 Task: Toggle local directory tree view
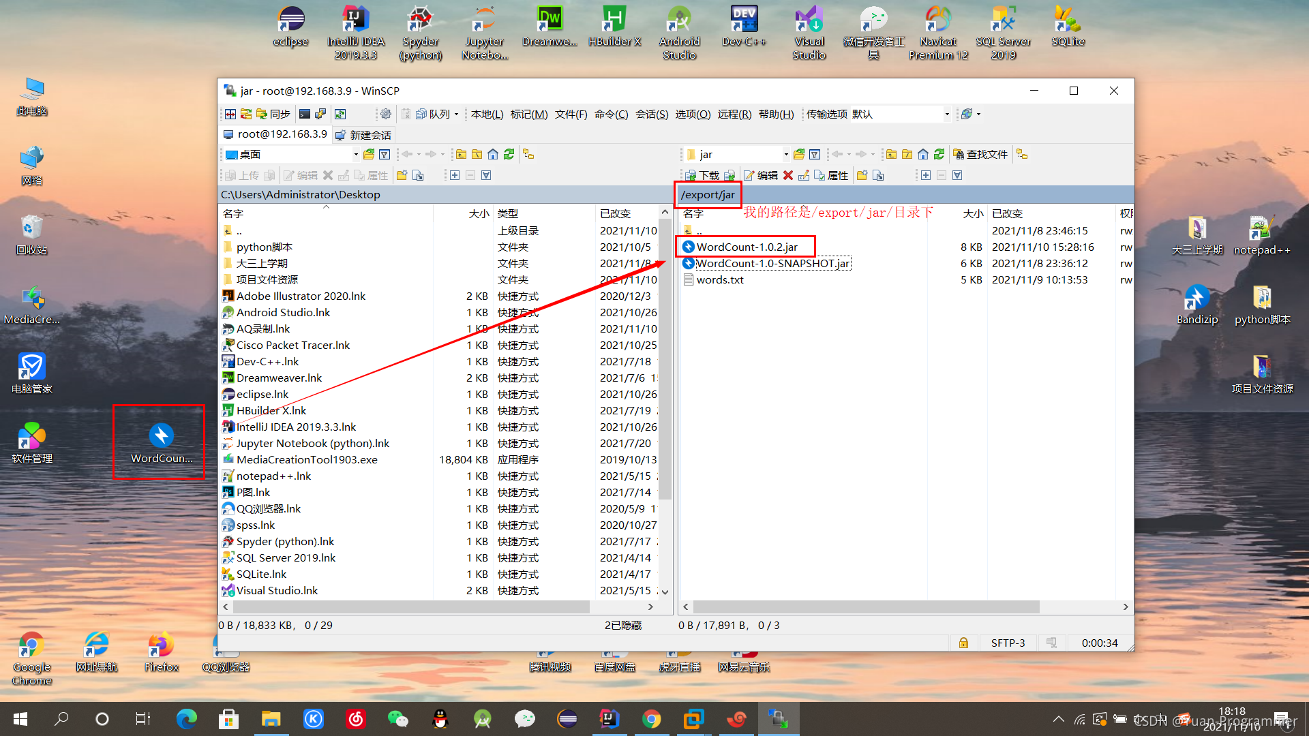[x=528, y=155]
